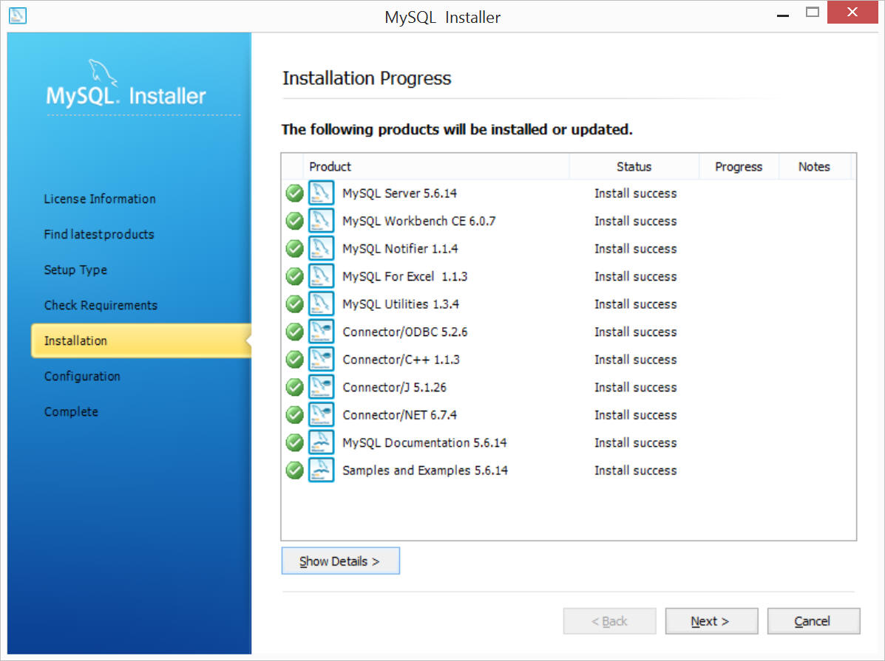Click Install success status for Samples and Examples
This screenshot has height=661, width=885.
(636, 470)
